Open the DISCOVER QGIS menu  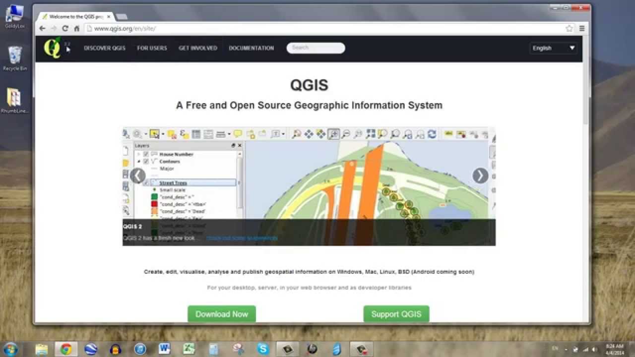click(105, 48)
